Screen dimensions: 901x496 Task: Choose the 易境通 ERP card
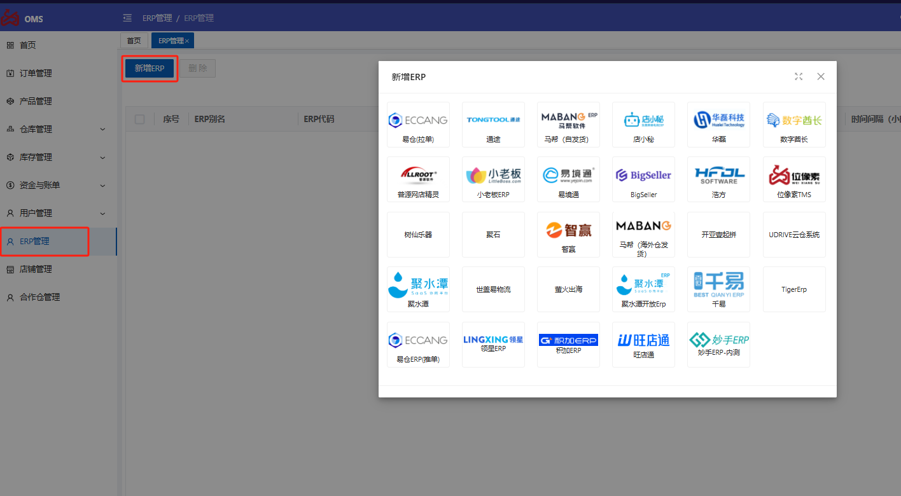[568, 179]
